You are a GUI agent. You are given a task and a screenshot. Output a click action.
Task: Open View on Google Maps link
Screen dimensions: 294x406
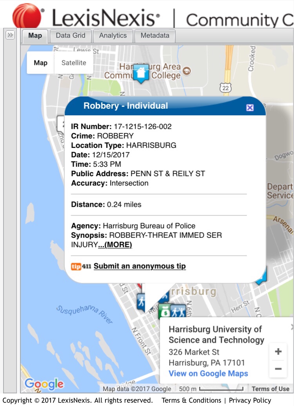[208, 373]
